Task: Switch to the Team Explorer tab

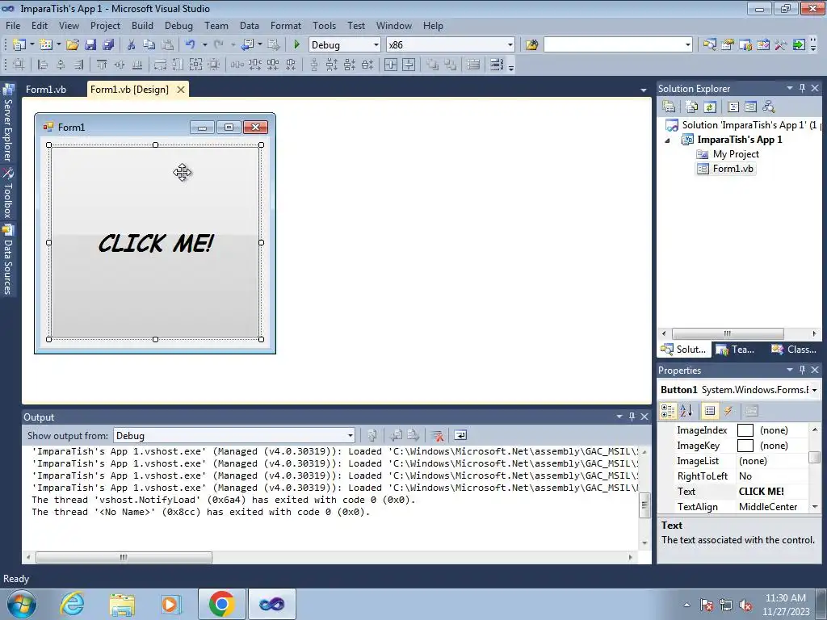Action: 737,349
